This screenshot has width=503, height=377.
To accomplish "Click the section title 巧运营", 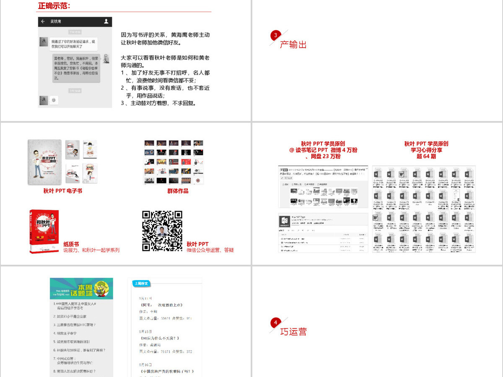I will coord(293,332).
